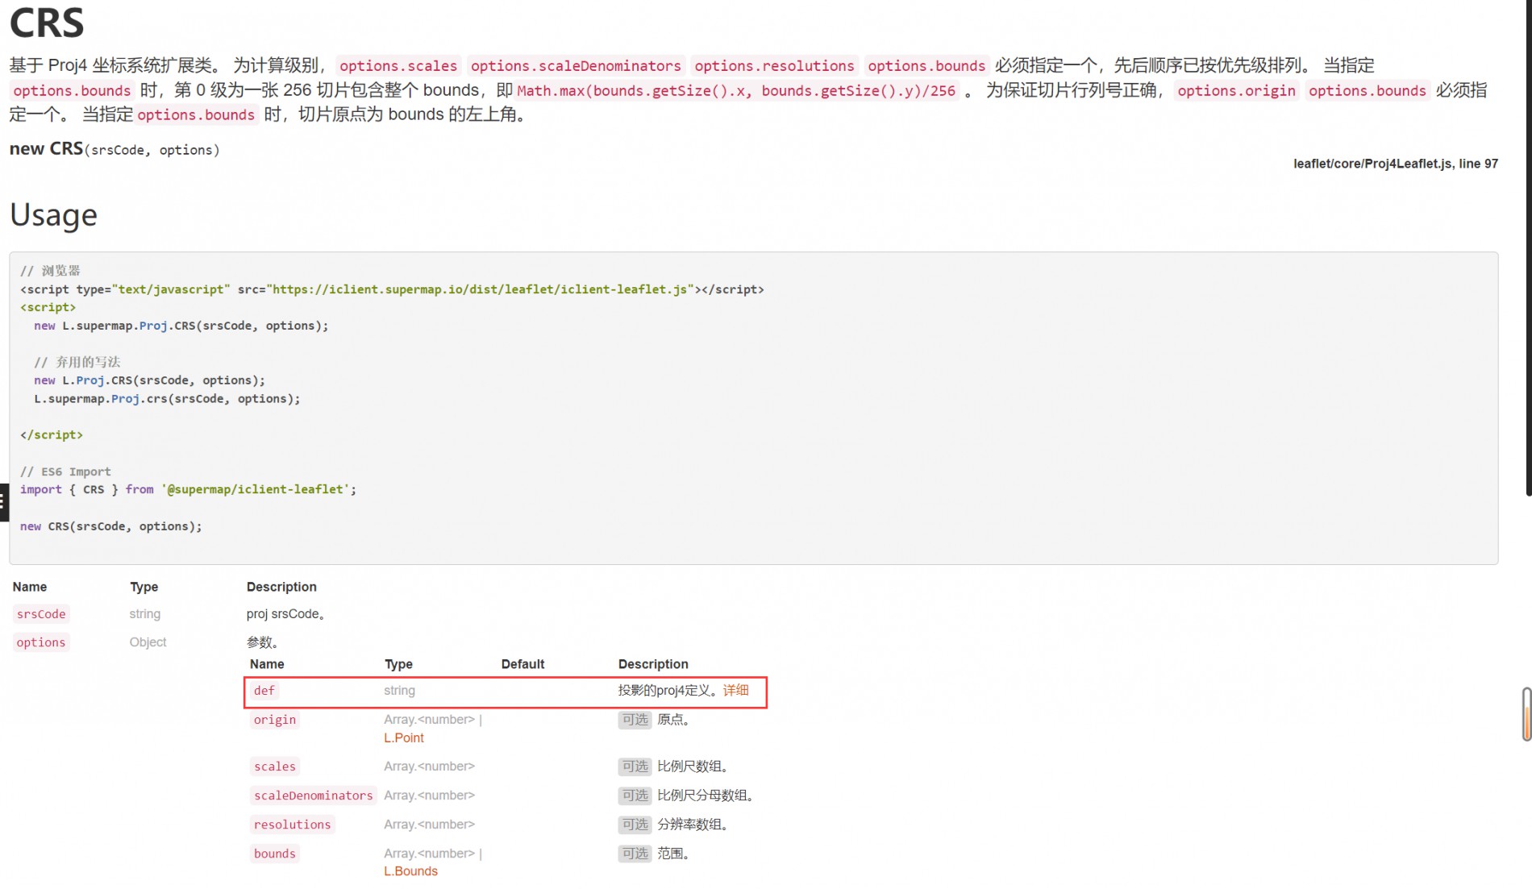Click the 可选 badge in origin row
Screen dimensions: 1532x889
635,720
